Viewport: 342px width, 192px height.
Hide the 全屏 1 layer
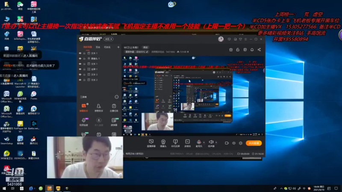point(80,69)
